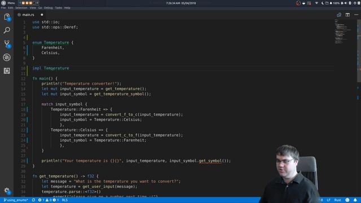Open the Help menu

point(67,8)
